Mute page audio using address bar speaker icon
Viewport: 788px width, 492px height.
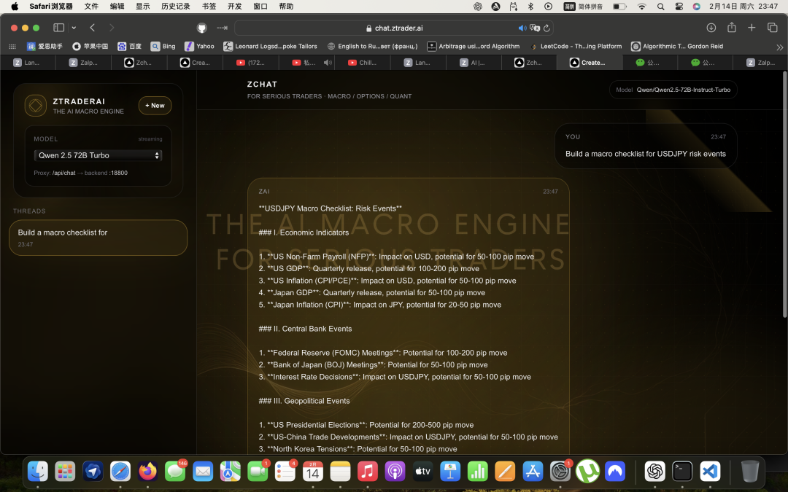click(x=522, y=28)
